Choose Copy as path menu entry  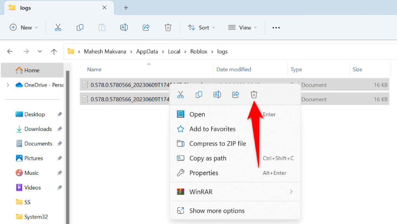click(208, 158)
